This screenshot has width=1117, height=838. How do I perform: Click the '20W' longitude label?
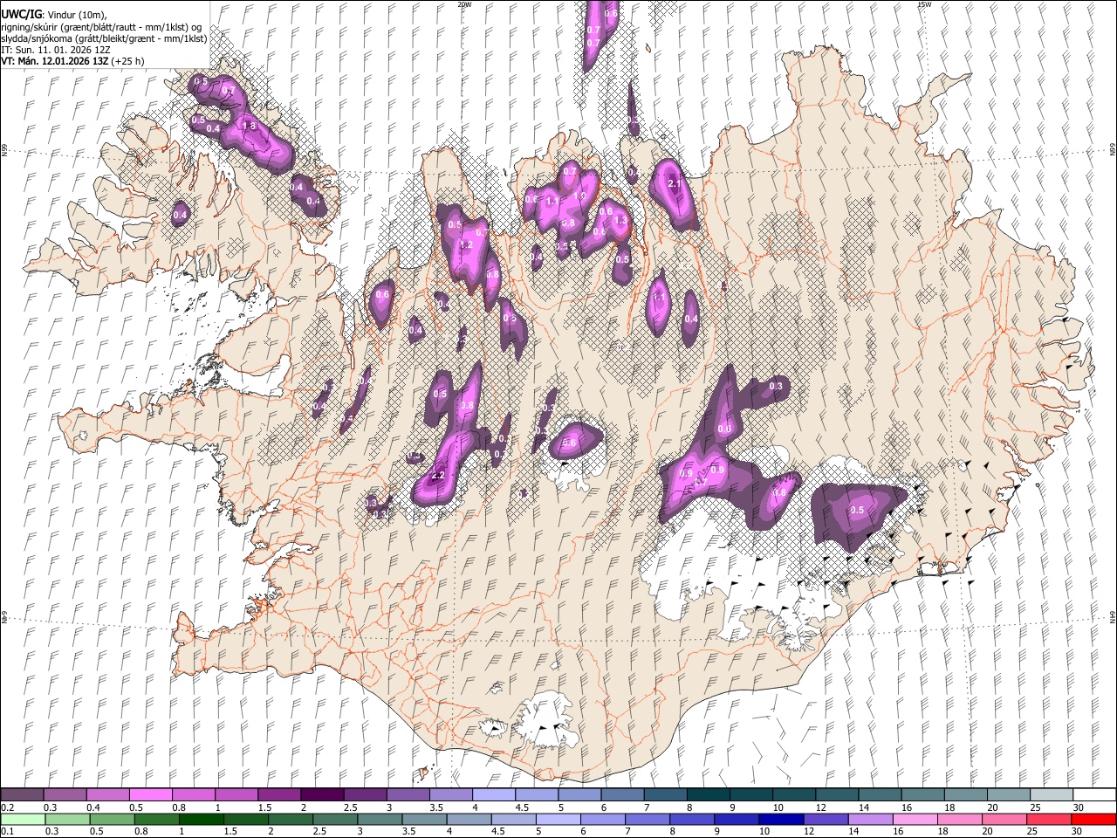(464, 4)
